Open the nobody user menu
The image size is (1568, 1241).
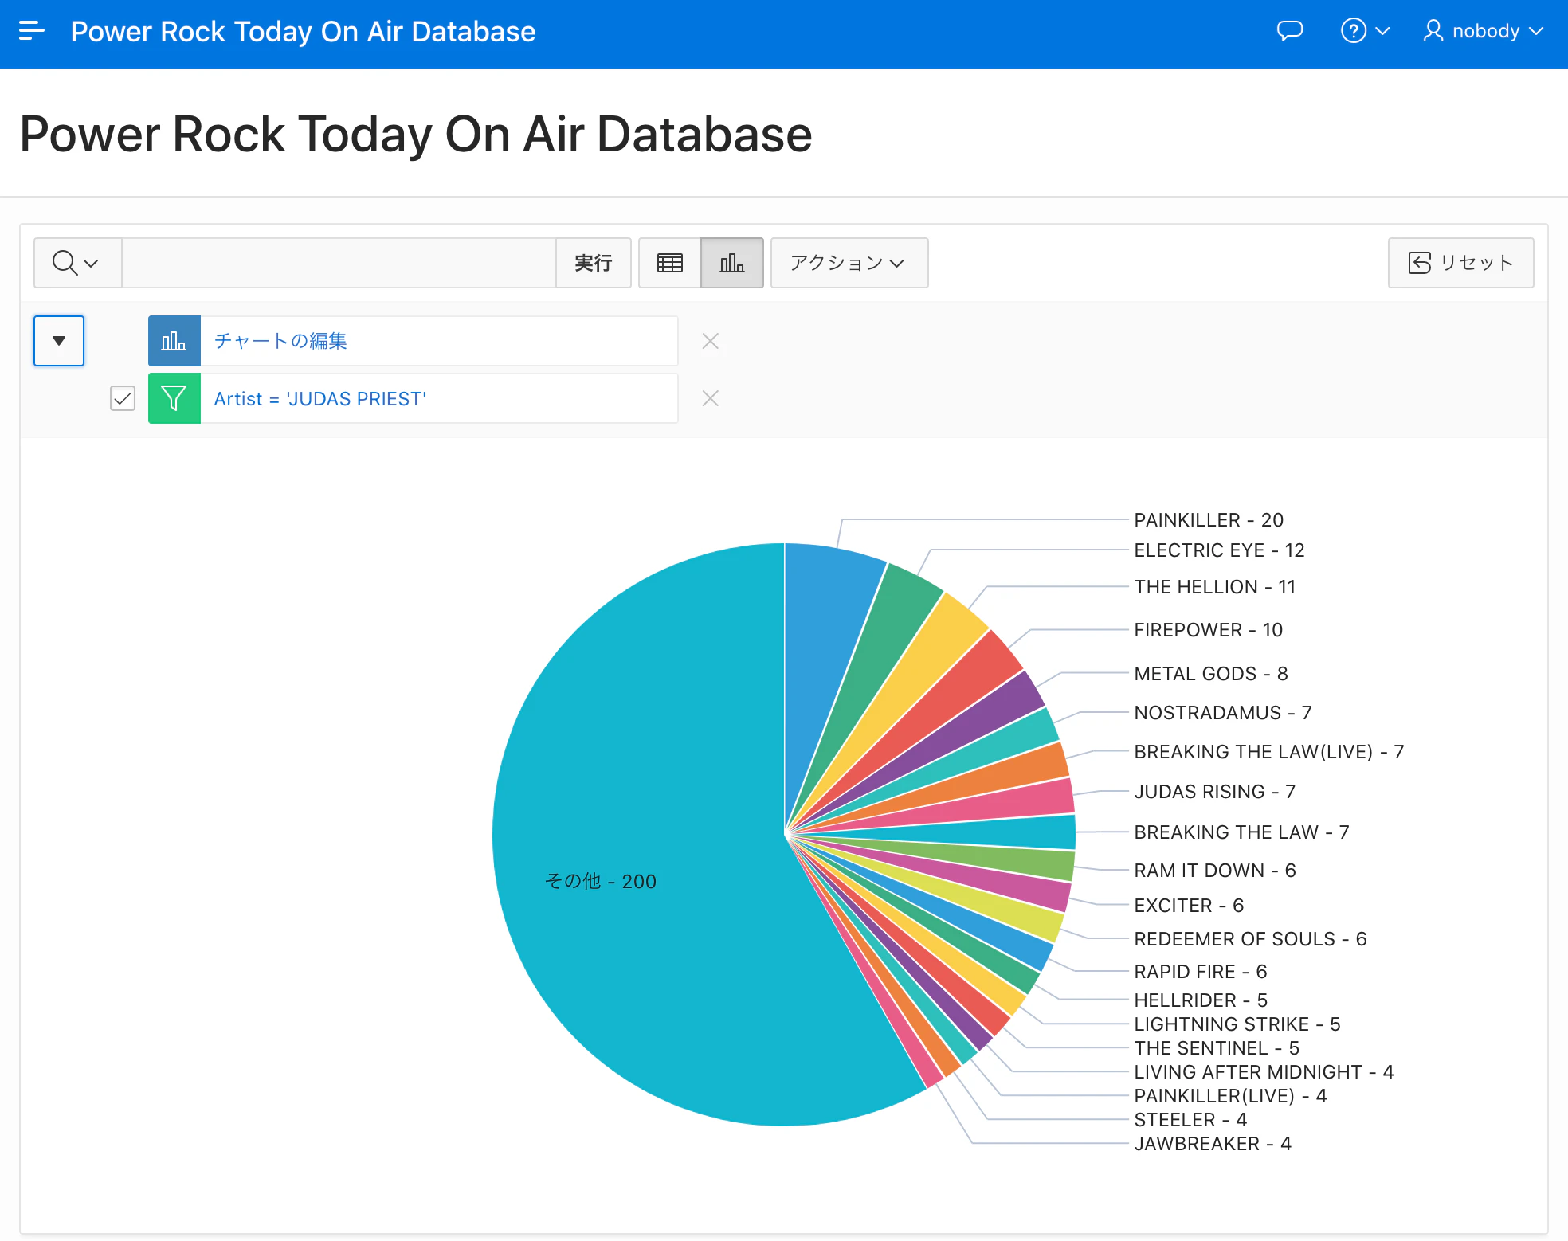tap(1484, 31)
